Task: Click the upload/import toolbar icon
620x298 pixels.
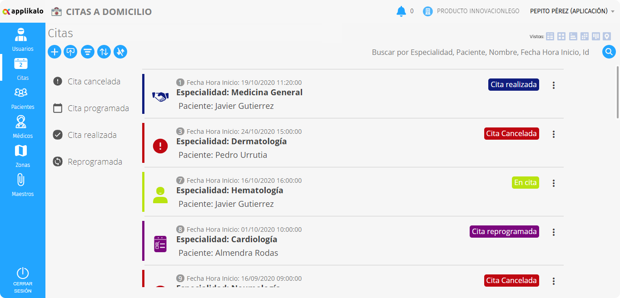Action: pos(70,52)
